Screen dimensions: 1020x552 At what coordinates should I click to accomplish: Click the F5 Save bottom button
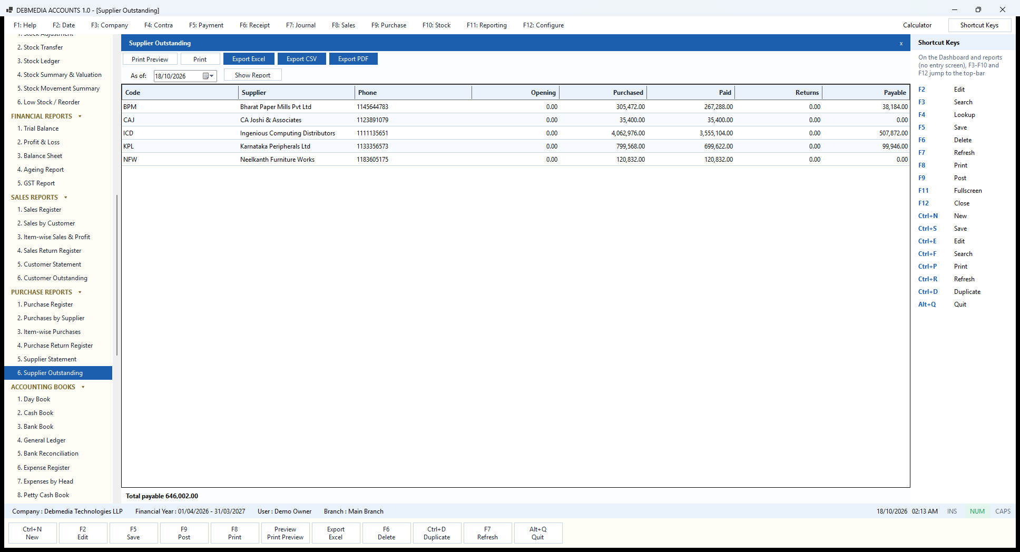133,533
